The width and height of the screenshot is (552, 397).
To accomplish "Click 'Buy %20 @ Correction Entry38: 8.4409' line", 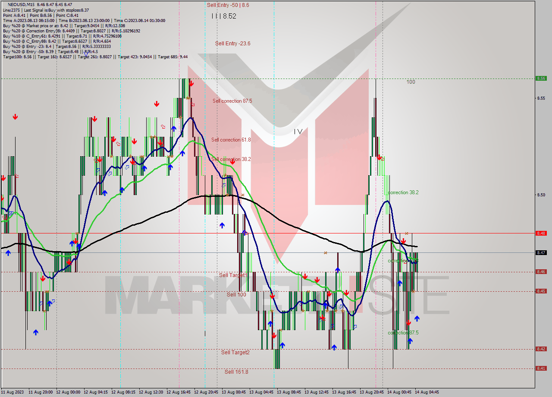I will click(71, 31).
